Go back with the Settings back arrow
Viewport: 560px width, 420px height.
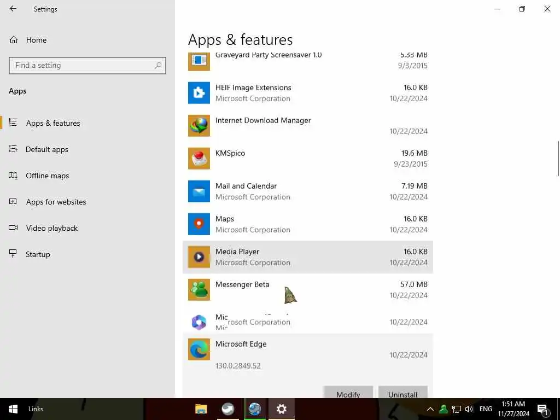point(13,9)
